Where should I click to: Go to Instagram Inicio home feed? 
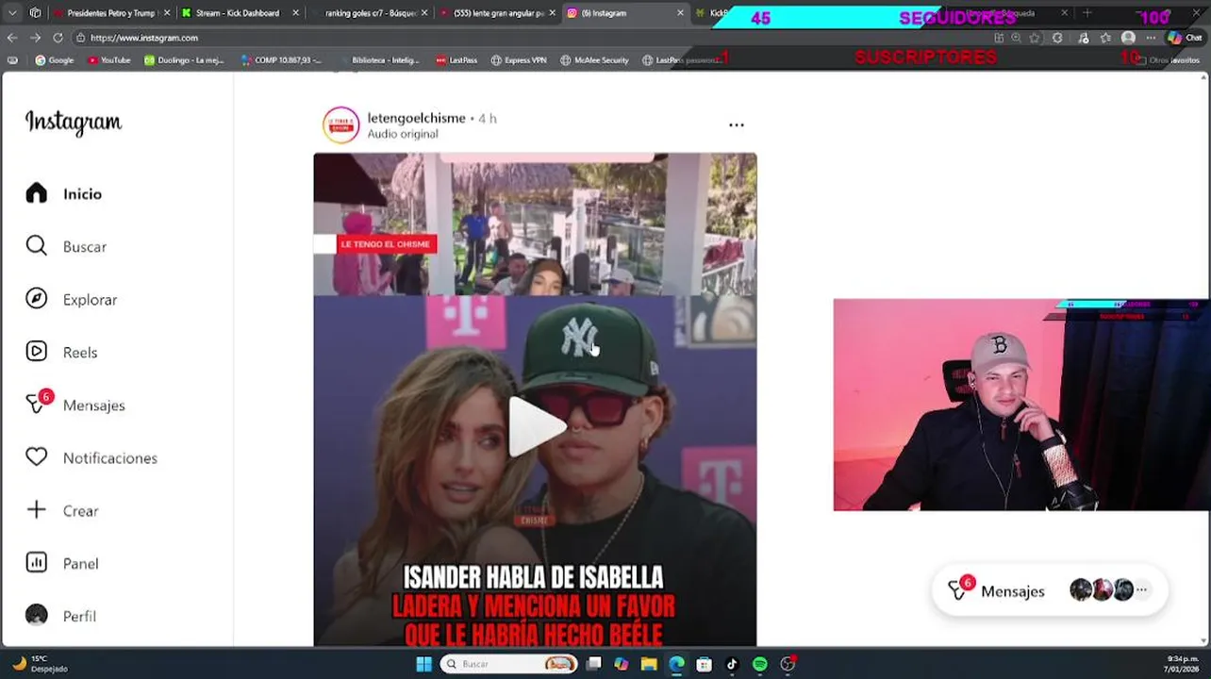click(64, 193)
